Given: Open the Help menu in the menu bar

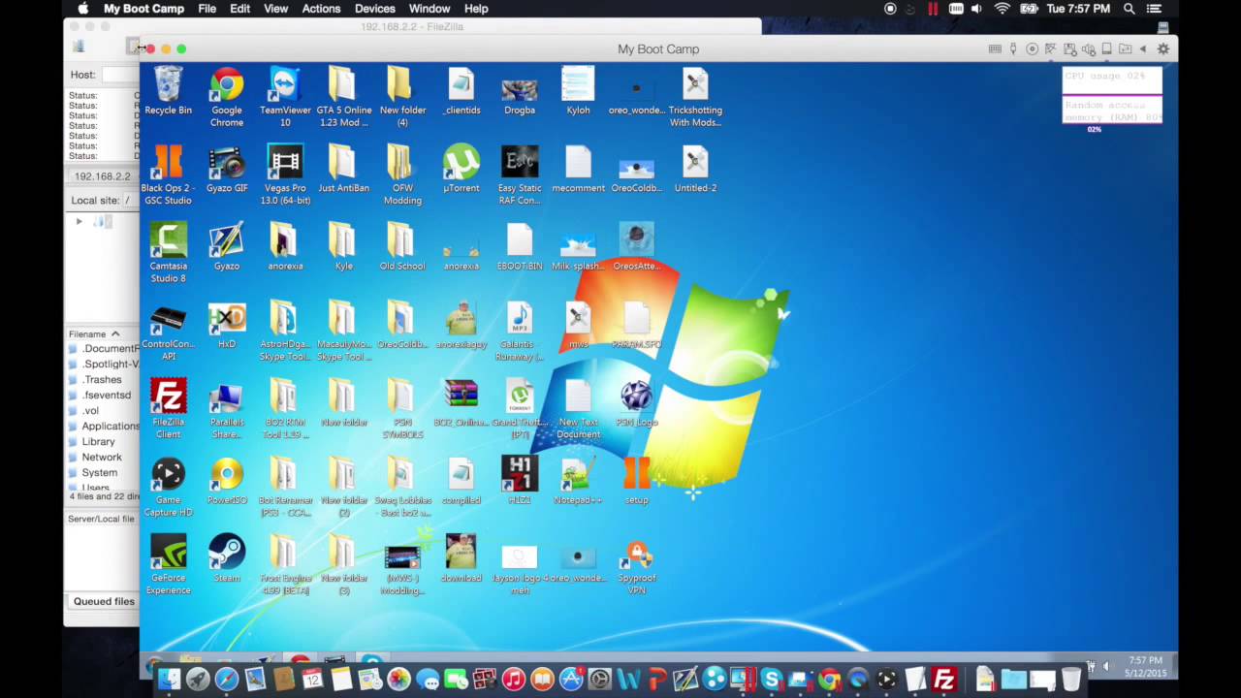Looking at the screenshot, I should (x=476, y=9).
